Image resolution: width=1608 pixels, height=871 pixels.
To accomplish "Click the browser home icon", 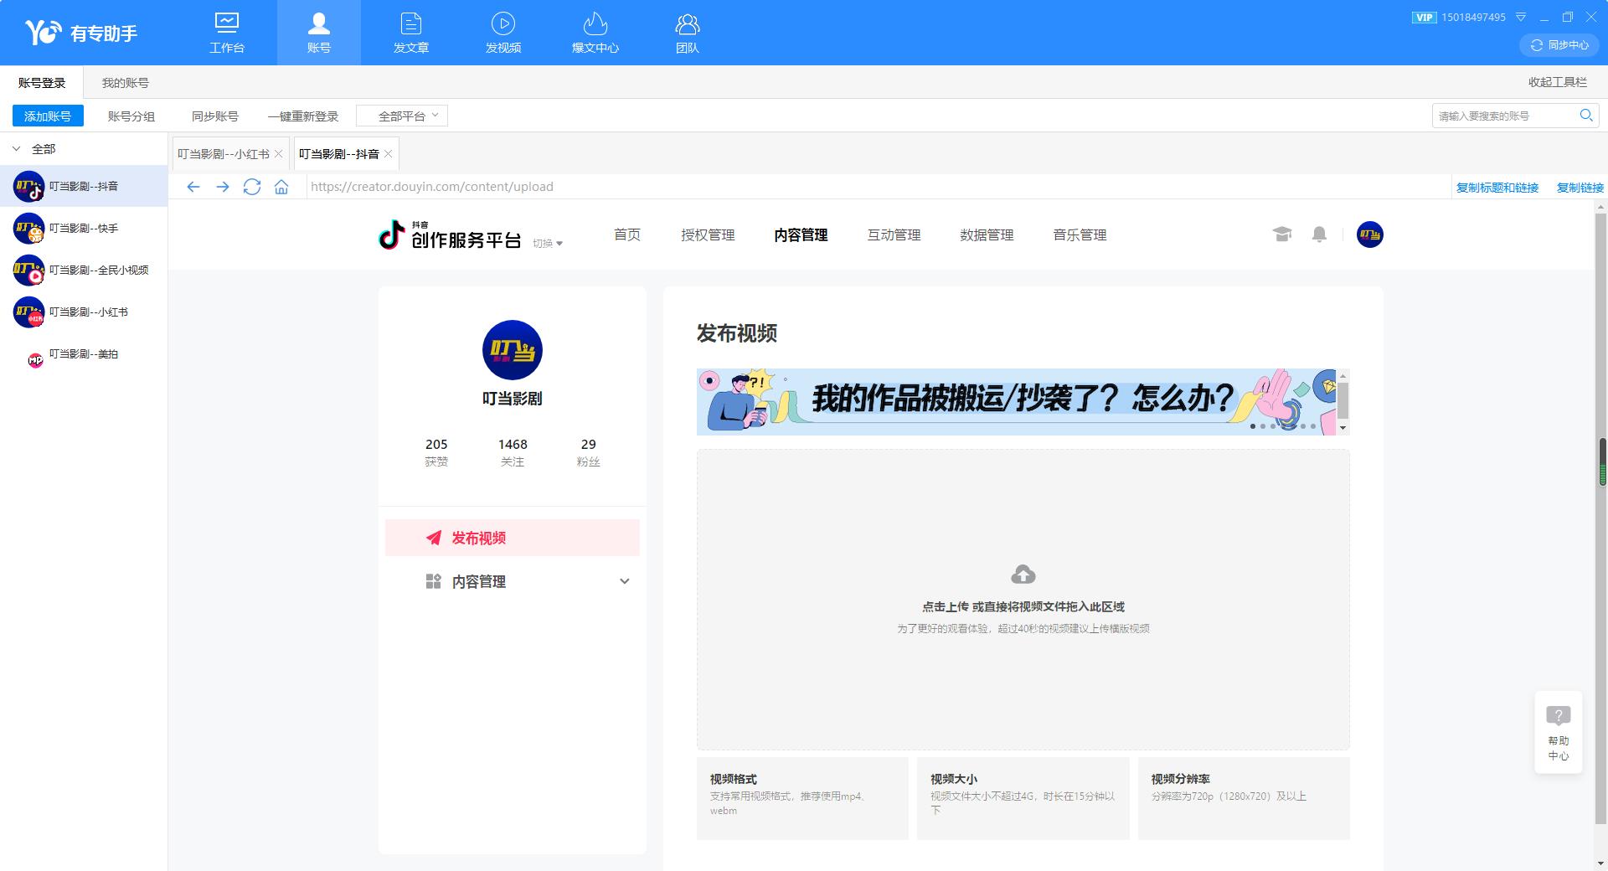I will pyautogui.click(x=281, y=187).
